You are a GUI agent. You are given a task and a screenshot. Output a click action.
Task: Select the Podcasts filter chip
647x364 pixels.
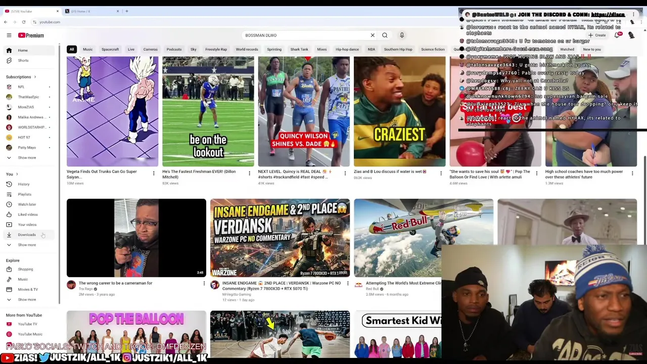[x=174, y=50]
